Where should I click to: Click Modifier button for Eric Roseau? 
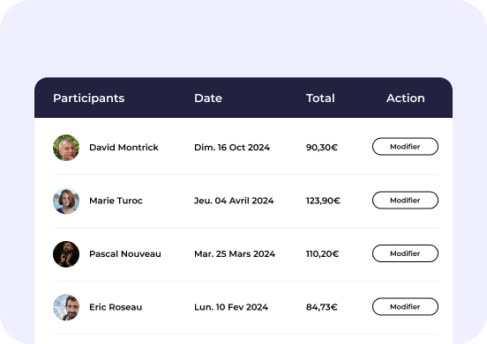(405, 307)
